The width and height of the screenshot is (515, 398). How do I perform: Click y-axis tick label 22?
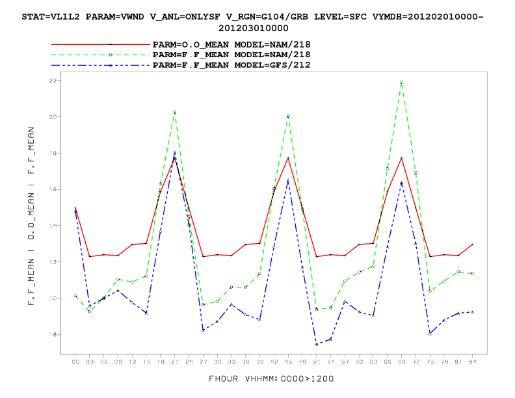pyautogui.click(x=53, y=81)
